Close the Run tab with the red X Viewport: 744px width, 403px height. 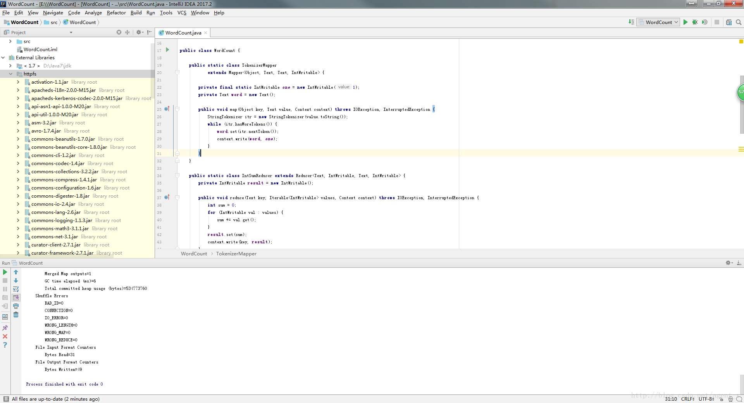pos(5,336)
